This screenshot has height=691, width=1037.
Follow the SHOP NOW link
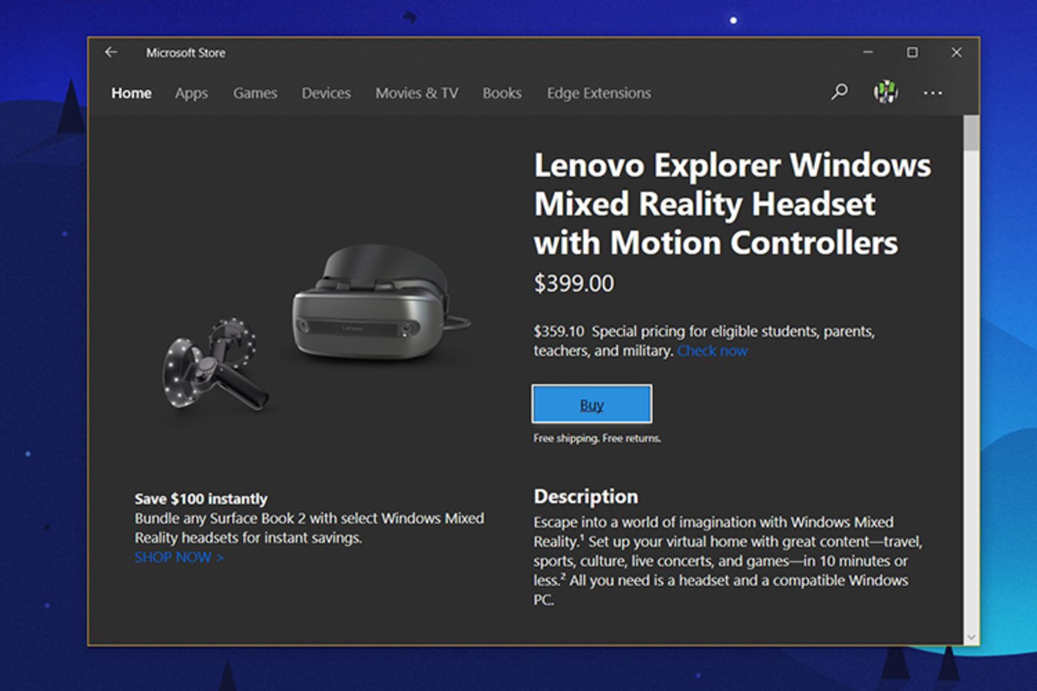[179, 557]
